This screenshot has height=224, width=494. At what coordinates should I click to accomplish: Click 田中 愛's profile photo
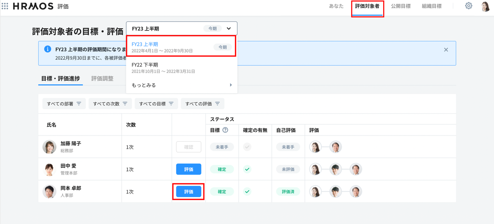point(49,169)
